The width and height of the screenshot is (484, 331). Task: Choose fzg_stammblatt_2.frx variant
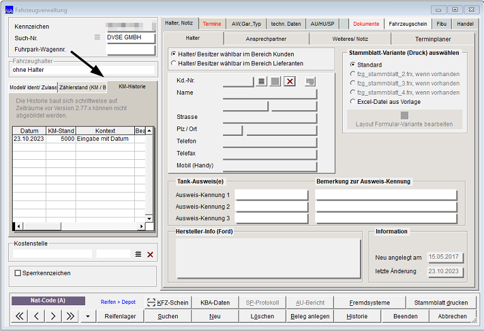(352, 74)
